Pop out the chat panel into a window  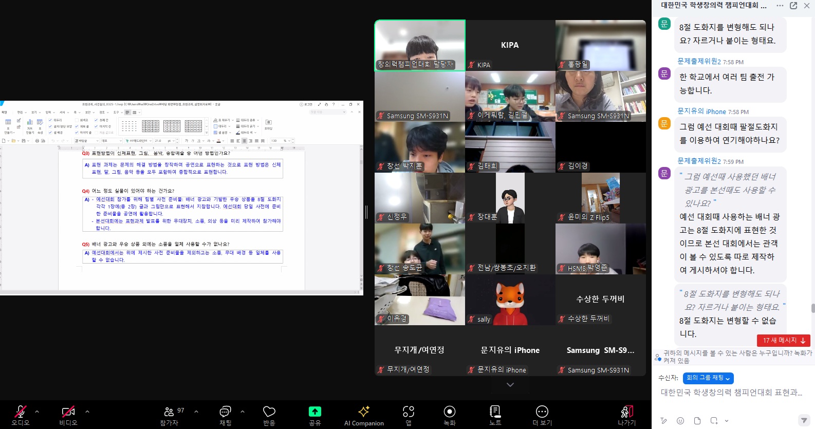click(x=793, y=6)
